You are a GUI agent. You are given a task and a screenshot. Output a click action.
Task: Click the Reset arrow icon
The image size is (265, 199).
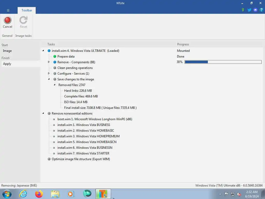[x=23, y=20]
